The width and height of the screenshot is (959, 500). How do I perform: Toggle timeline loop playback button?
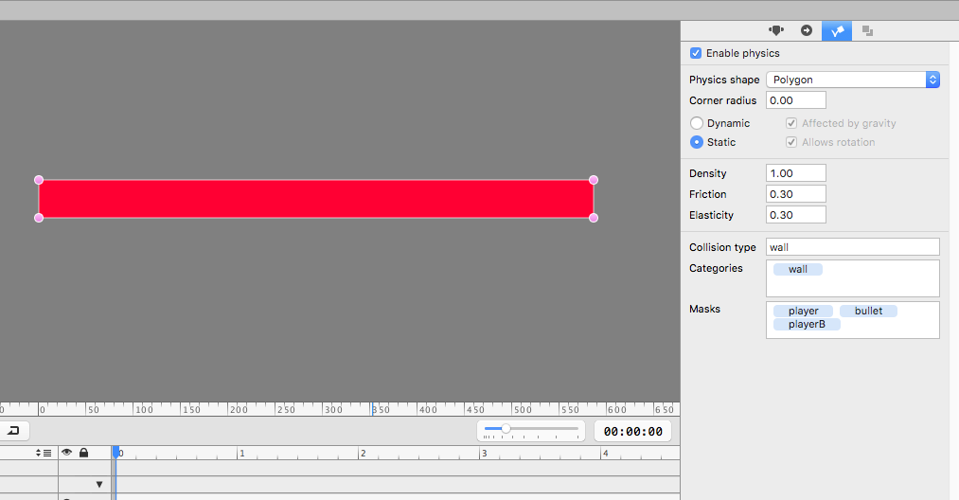click(x=13, y=431)
